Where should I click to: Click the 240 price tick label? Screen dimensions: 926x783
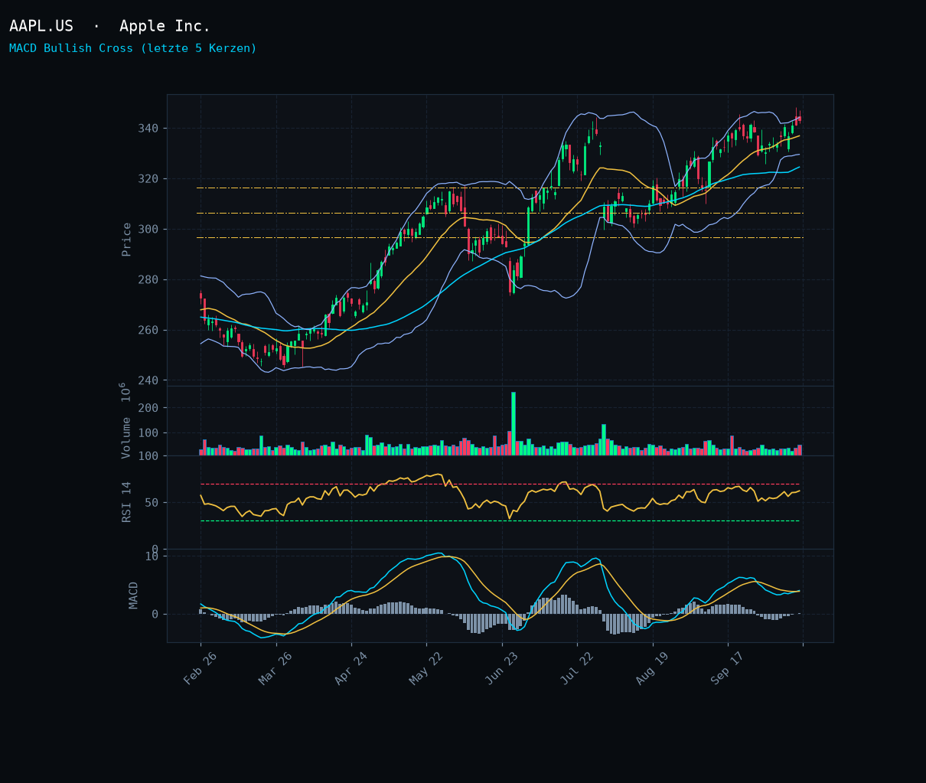[148, 380]
